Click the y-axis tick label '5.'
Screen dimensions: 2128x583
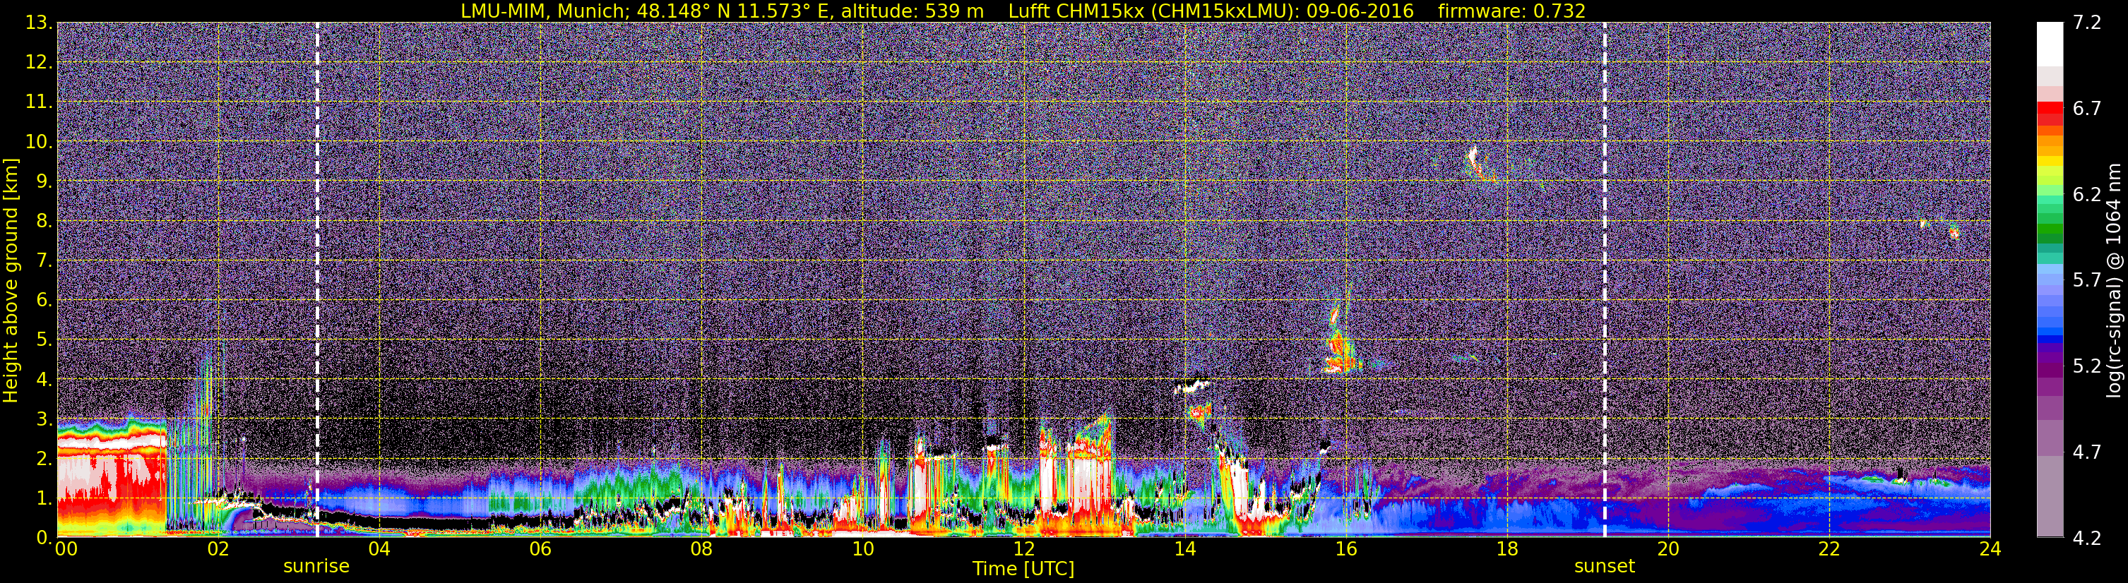click(44, 339)
